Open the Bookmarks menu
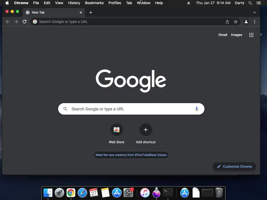The width and height of the screenshot is (267, 200). [x=94, y=3]
